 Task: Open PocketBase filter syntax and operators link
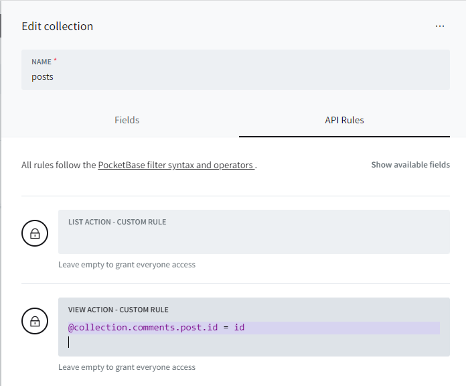pyautogui.click(x=176, y=165)
